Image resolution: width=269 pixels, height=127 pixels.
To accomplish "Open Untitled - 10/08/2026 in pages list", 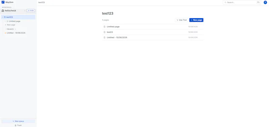I will click(x=153, y=37).
